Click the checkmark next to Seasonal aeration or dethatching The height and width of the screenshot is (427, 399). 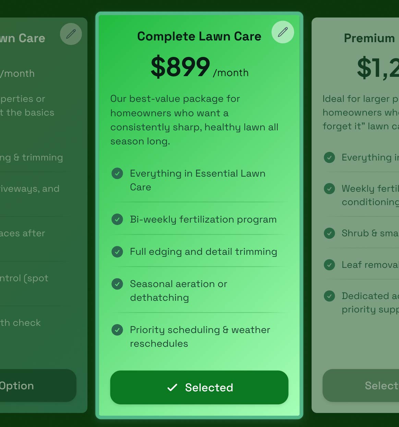[117, 284]
